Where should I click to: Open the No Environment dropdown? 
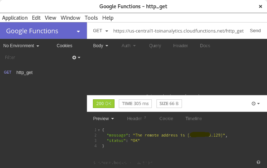point(21,46)
